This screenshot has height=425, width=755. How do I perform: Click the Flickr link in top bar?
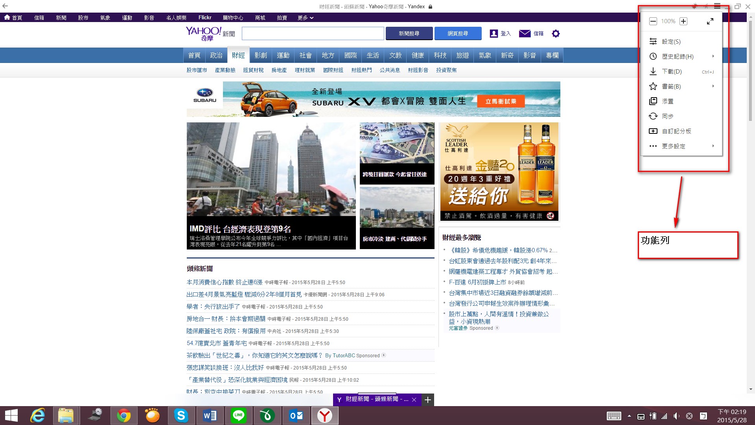click(x=205, y=18)
